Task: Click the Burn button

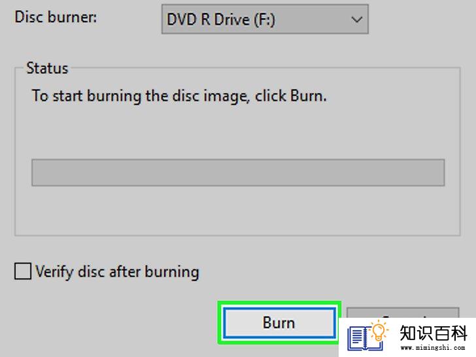Action: 279,322
